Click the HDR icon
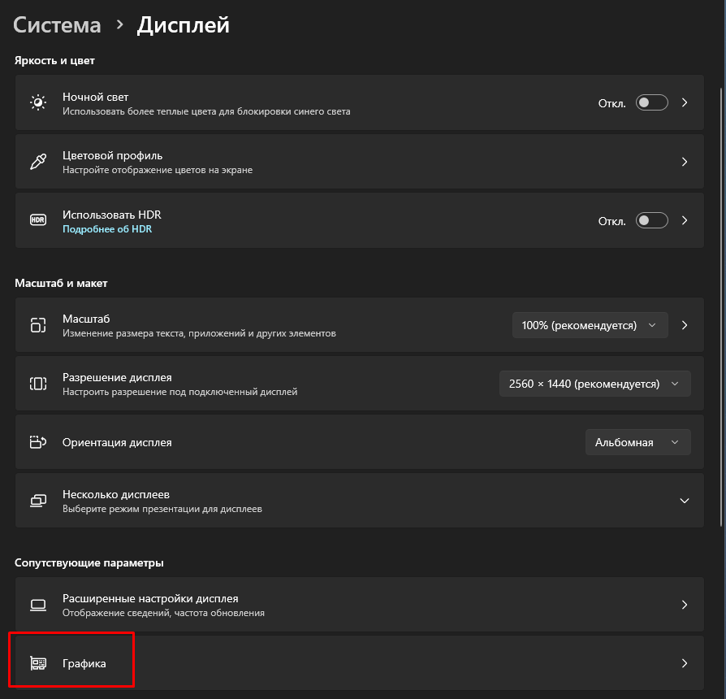This screenshot has width=726, height=699. pos(38,220)
